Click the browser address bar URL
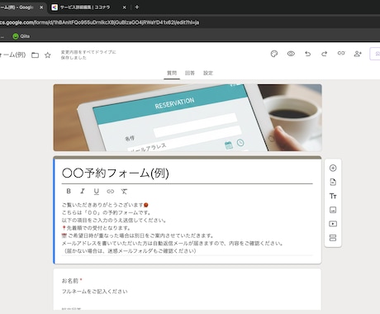 [99, 22]
